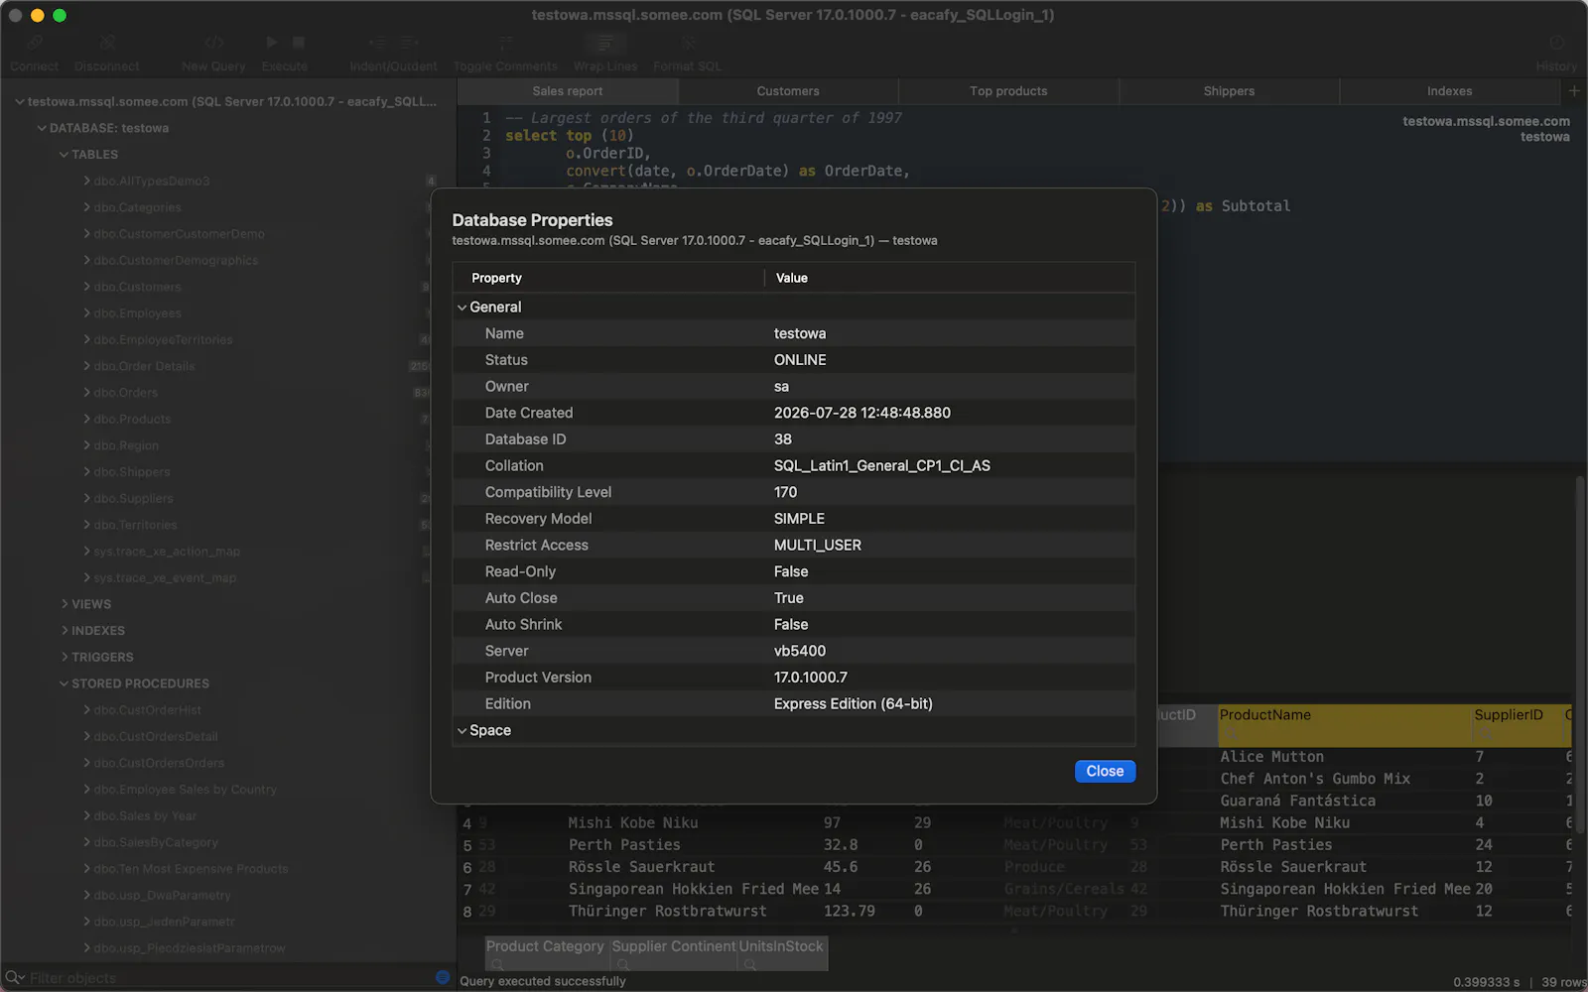Switch to the Indexes tab
The width and height of the screenshot is (1588, 992).
click(1449, 91)
